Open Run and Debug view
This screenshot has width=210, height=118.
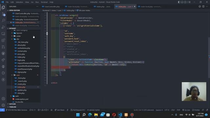(x=3, y=27)
